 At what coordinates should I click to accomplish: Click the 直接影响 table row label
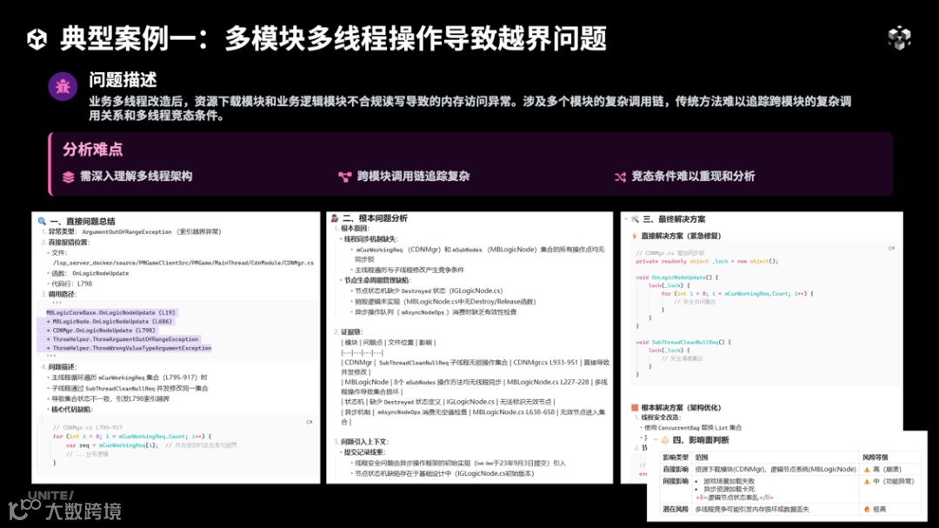pyautogui.click(x=676, y=469)
